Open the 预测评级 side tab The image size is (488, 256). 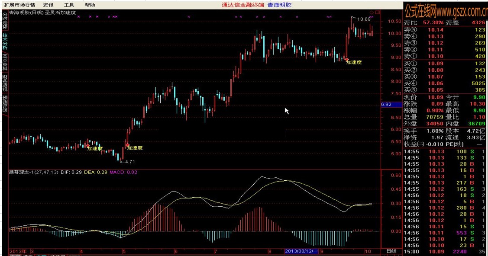point(5,104)
